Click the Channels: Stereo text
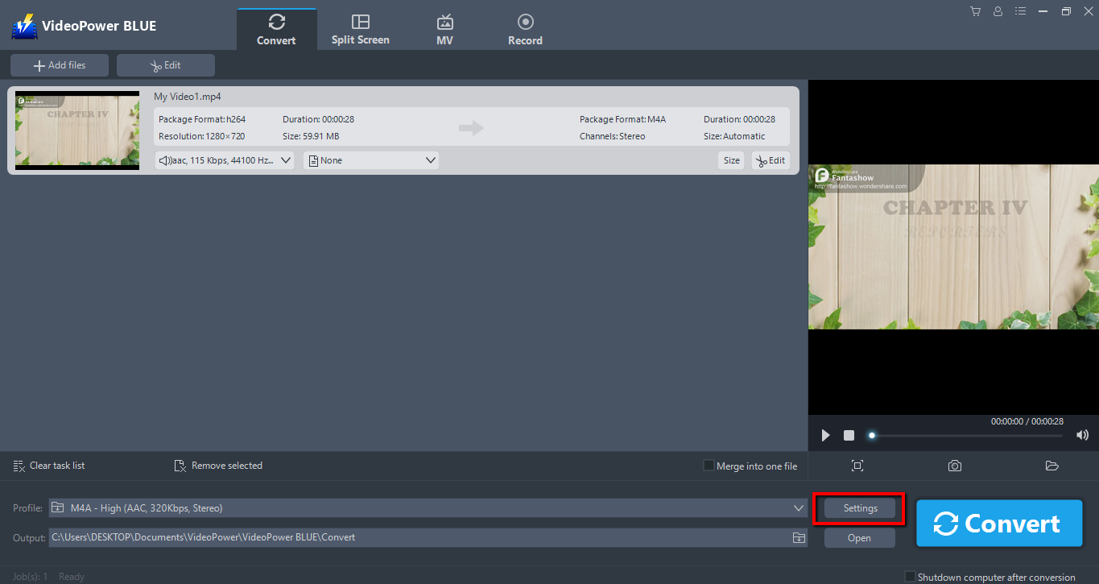 pos(613,136)
